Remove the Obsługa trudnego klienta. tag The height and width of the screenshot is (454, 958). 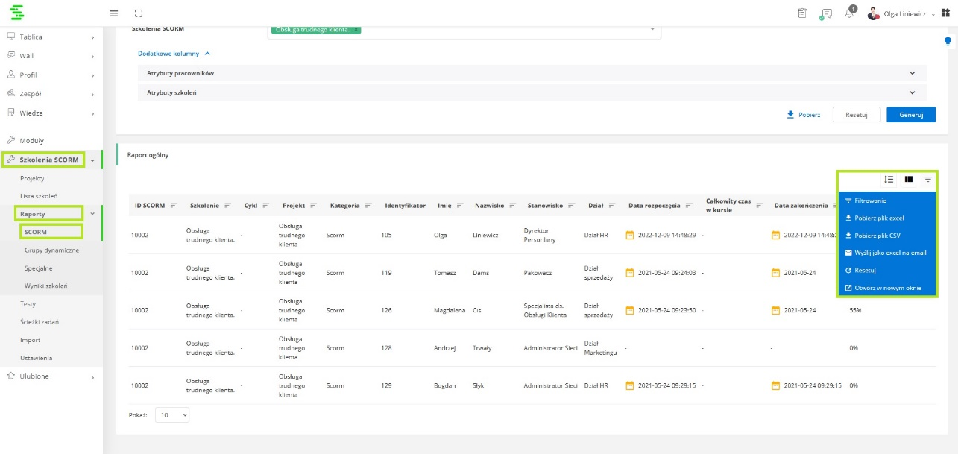pos(357,30)
